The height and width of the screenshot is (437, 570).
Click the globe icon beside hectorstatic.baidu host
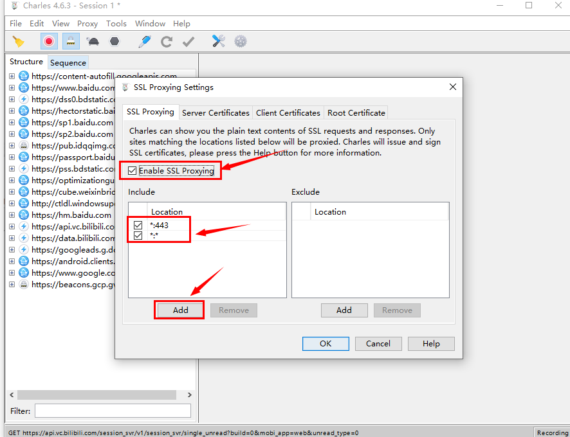[x=24, y=111]
